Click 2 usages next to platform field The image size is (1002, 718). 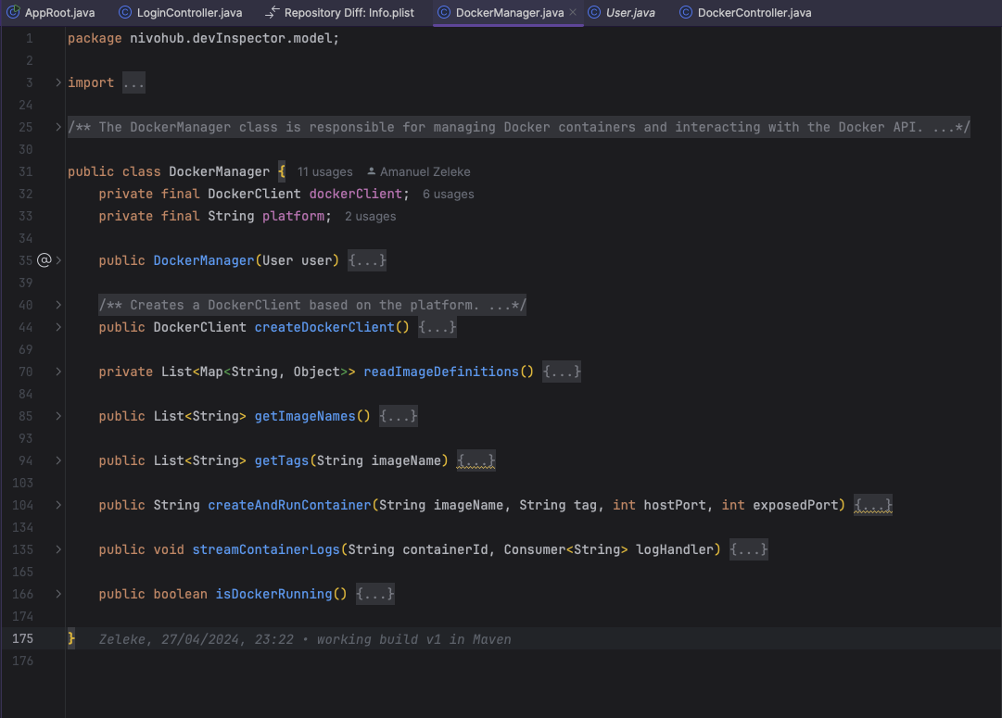370,216
